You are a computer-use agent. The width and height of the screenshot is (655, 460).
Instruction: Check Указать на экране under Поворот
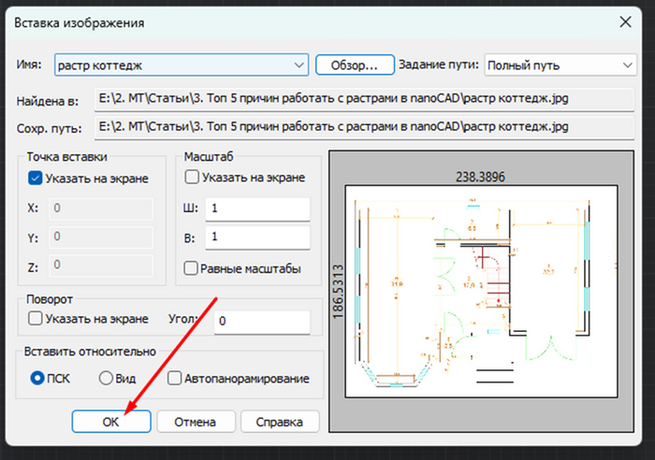click(x=36, y=319)
